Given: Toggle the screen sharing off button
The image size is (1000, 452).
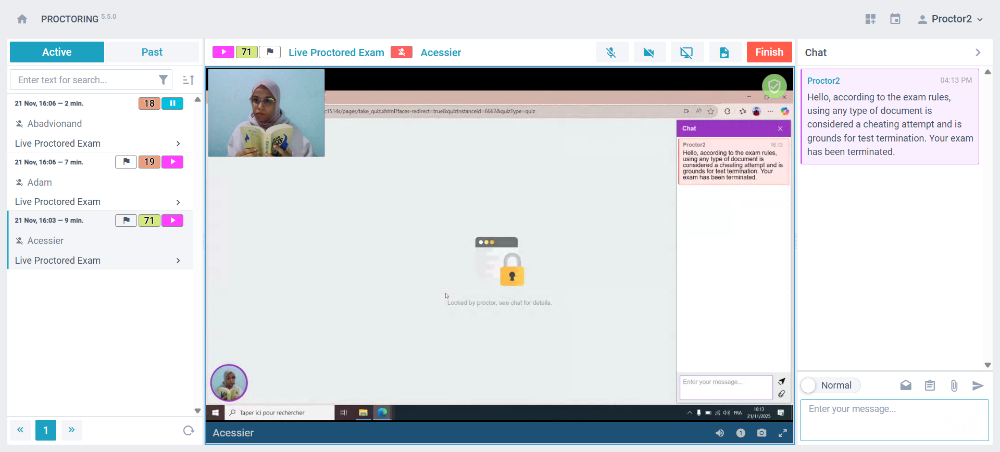Looking at the screenshot, I should [x=686, y=52].
